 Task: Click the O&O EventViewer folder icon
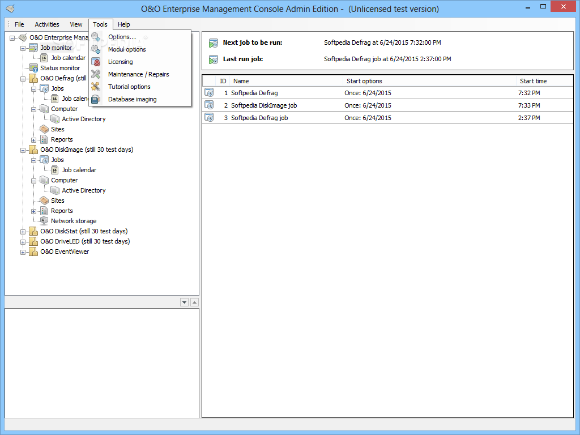[x=33, y=251]
